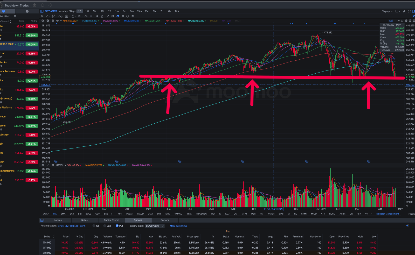Open the MAVOL indicator type dropdown
This screenshot has width=415, height=255.
[61, 165]
